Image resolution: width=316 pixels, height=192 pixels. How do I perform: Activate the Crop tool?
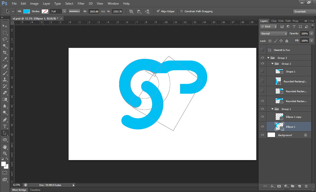[5, 52]
